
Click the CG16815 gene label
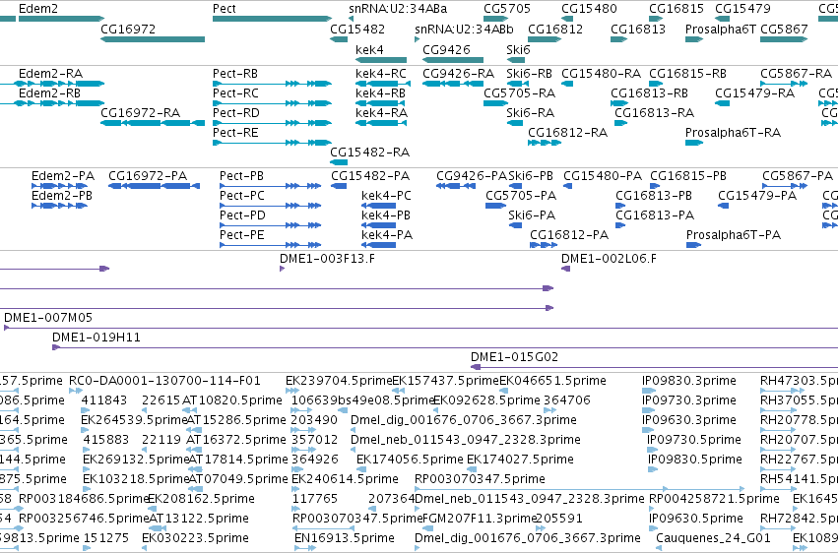[677, 9]
